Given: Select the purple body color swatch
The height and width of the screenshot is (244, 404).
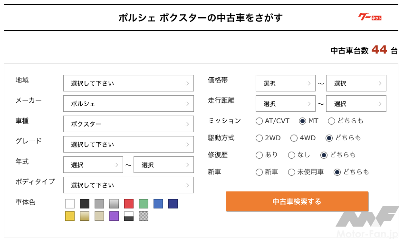Looking at the screenshot, I should [x=114, y=216].
